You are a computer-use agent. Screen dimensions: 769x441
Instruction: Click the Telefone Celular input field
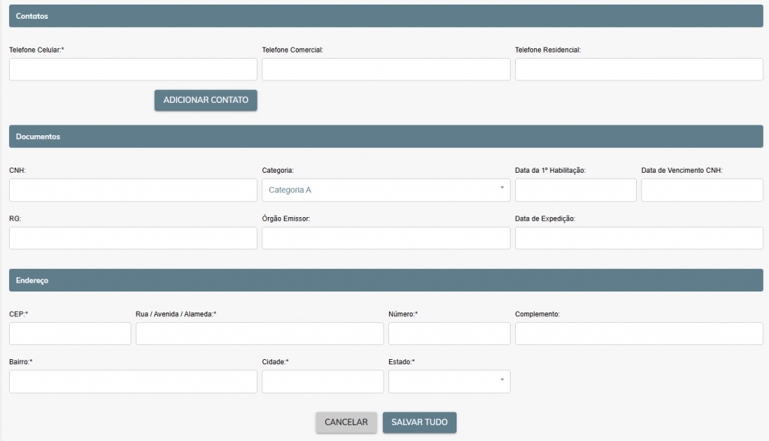coord(133,69)
